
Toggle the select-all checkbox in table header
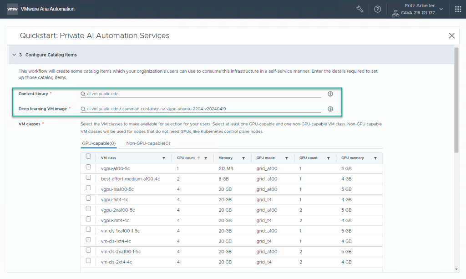[x=88, y=157]
